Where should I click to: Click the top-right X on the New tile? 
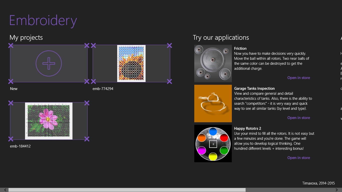point(87,45)
